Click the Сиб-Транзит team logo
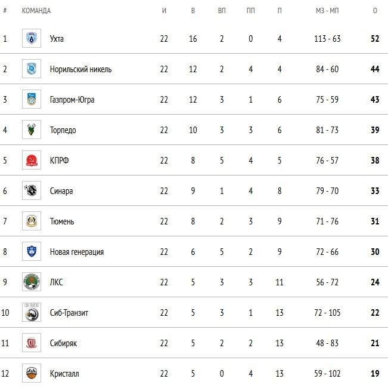This screenshot has height=388, width=388. (x=32, y=313)
